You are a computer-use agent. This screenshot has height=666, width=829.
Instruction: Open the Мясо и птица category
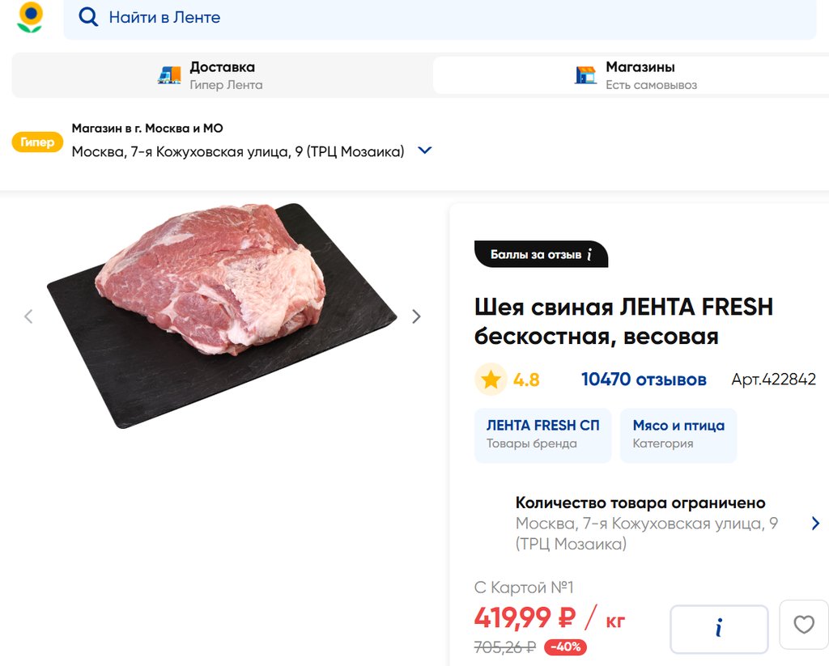tap(678, 435)
